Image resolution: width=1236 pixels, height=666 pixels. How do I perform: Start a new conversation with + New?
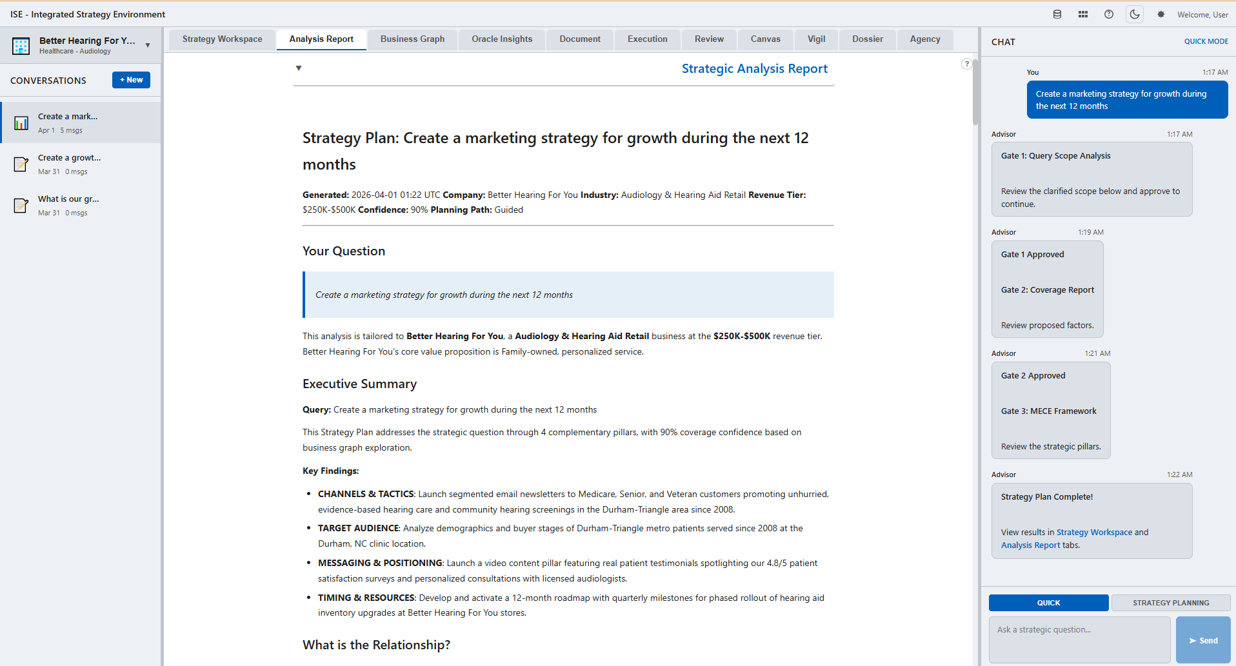point(131,80)
